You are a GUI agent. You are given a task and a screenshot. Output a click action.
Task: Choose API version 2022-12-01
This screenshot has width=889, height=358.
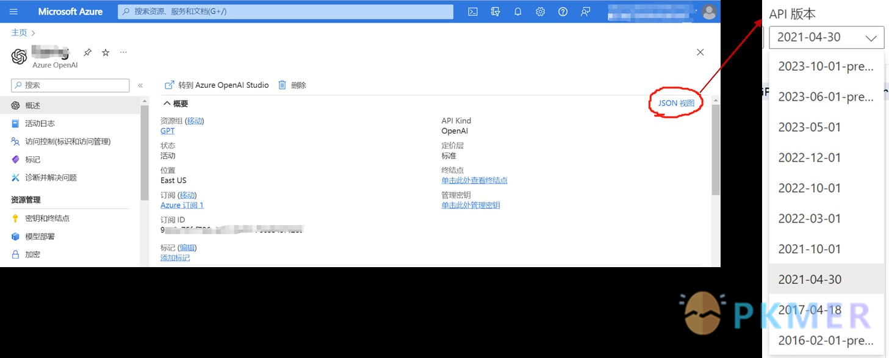pos(826,157)
